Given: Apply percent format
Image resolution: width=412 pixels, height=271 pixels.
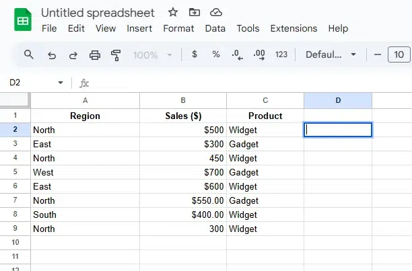Looking at the screenshot, I should click(216, 54).
